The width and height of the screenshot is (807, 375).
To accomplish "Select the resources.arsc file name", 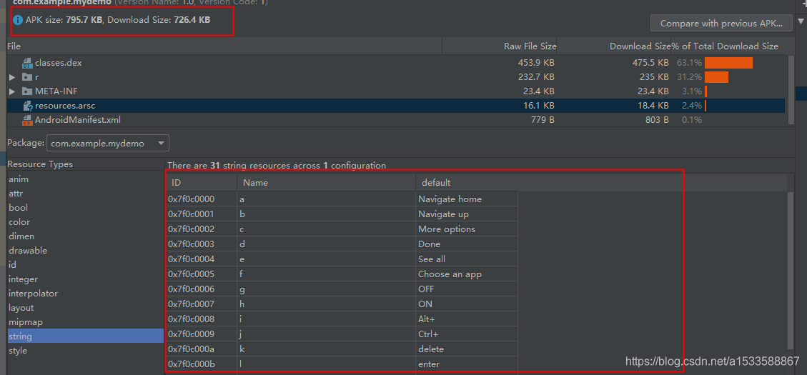I will [65, 106].
